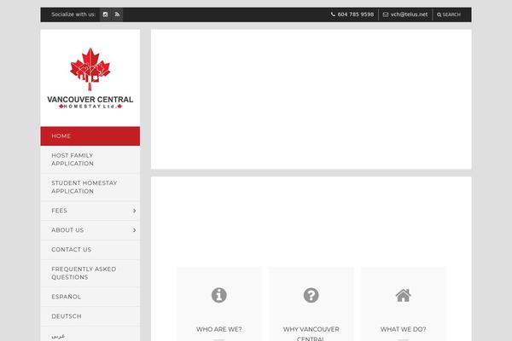Click the house icon

pos(404,295)
